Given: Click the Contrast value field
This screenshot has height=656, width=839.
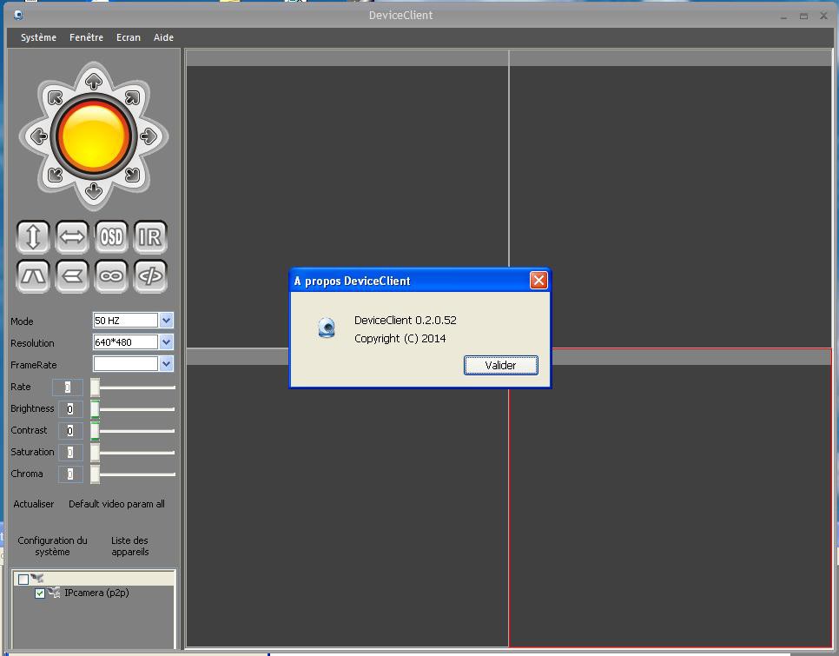Looking at the screenshot, I should [x=70, y=431].
